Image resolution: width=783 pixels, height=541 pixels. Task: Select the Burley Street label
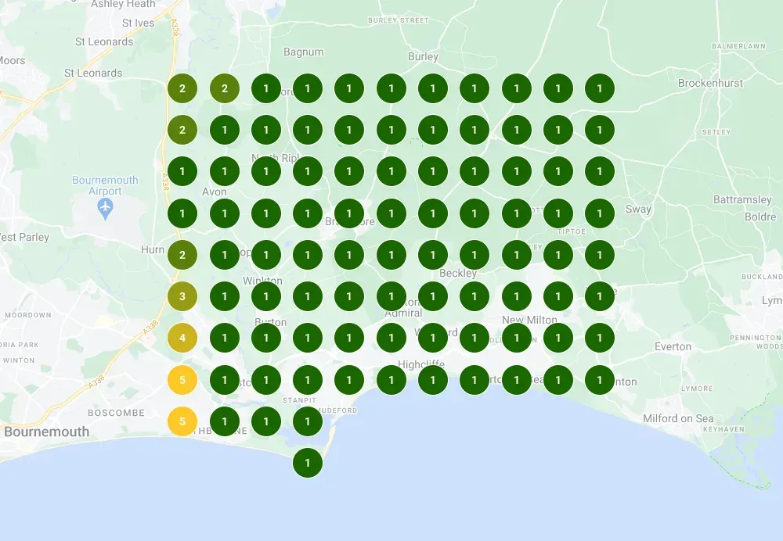click(398, 20)
